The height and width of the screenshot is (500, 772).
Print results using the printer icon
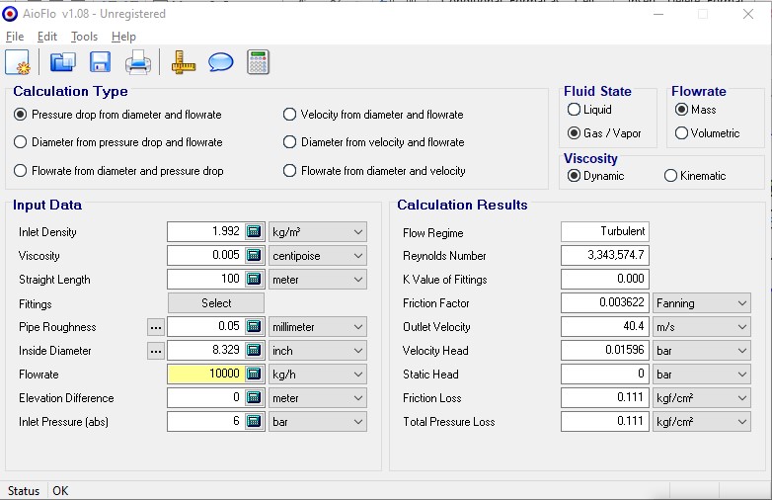pyautogui.click(x=137, y=62)
